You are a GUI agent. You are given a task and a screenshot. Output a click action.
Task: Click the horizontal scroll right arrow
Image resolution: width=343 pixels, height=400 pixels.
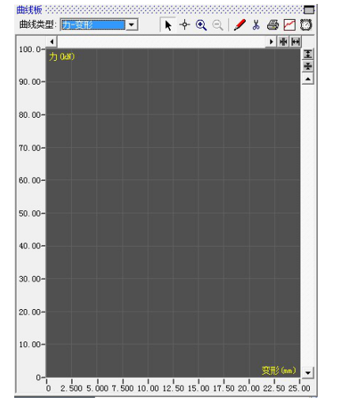click(271, 42)
